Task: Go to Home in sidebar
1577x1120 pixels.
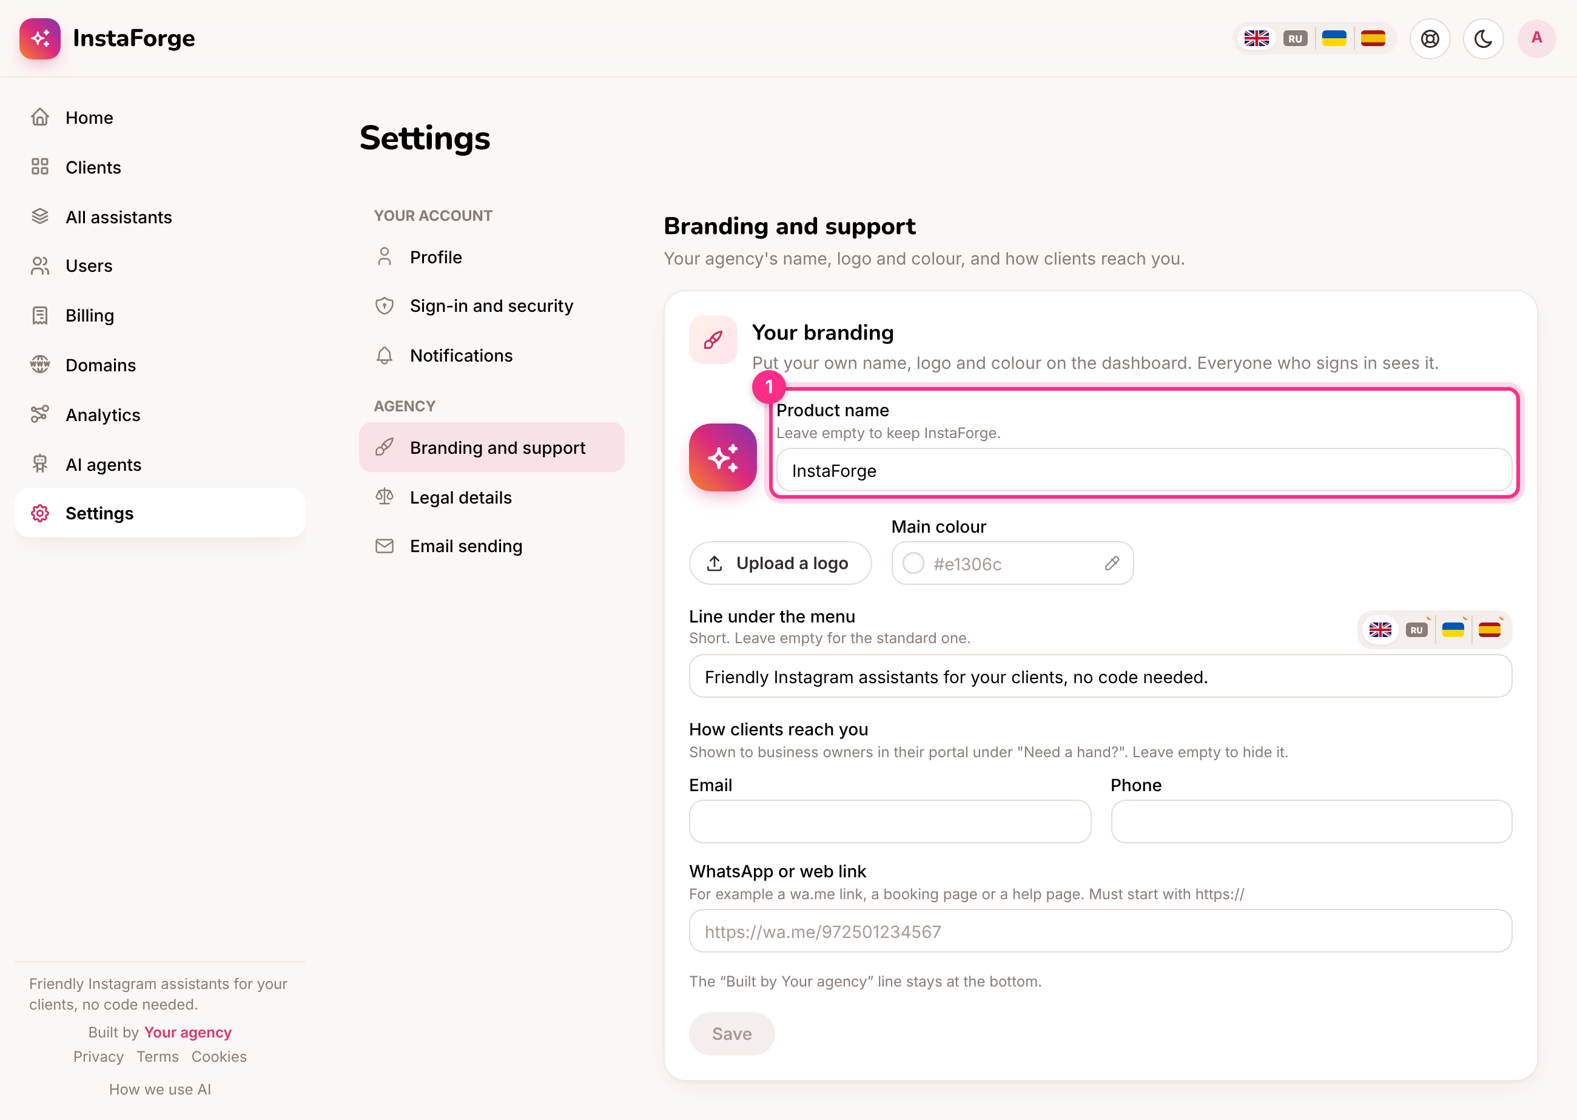Action: coord(160,118)
